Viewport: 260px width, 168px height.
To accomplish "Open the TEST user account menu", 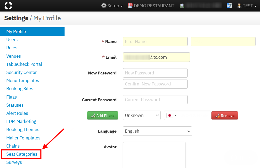I will [x=247, y=6].
